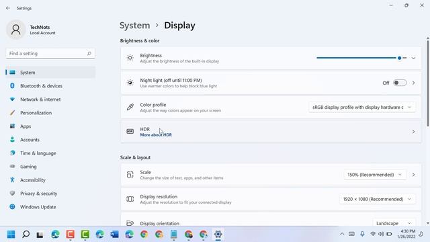430x242 pixels.
Task: Open Accessibility settings
Action: pos(51,180)
